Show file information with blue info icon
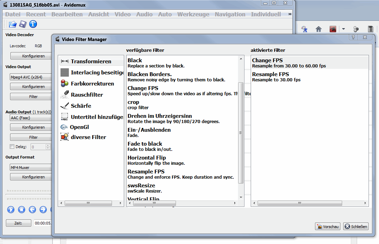 (x=33, y=24)
